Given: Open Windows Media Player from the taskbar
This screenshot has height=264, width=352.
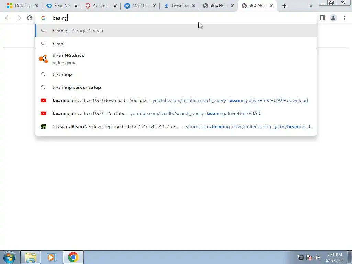Looking at the screenshot, I should (52, 257).
